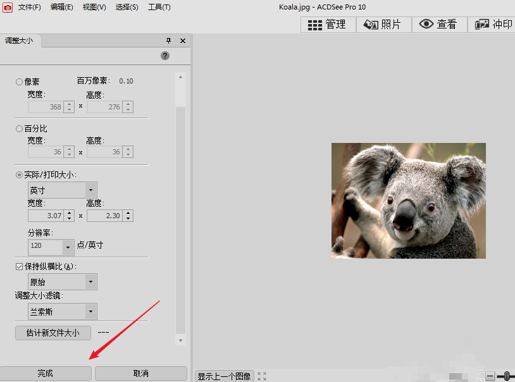
Task: Decrease print width with down stepper arrow
Action: pos(69,219)
